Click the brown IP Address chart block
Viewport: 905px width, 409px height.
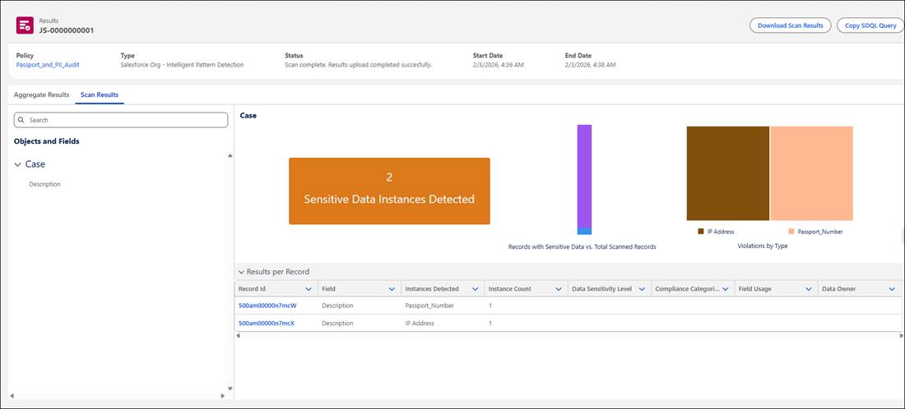[728, 173]
